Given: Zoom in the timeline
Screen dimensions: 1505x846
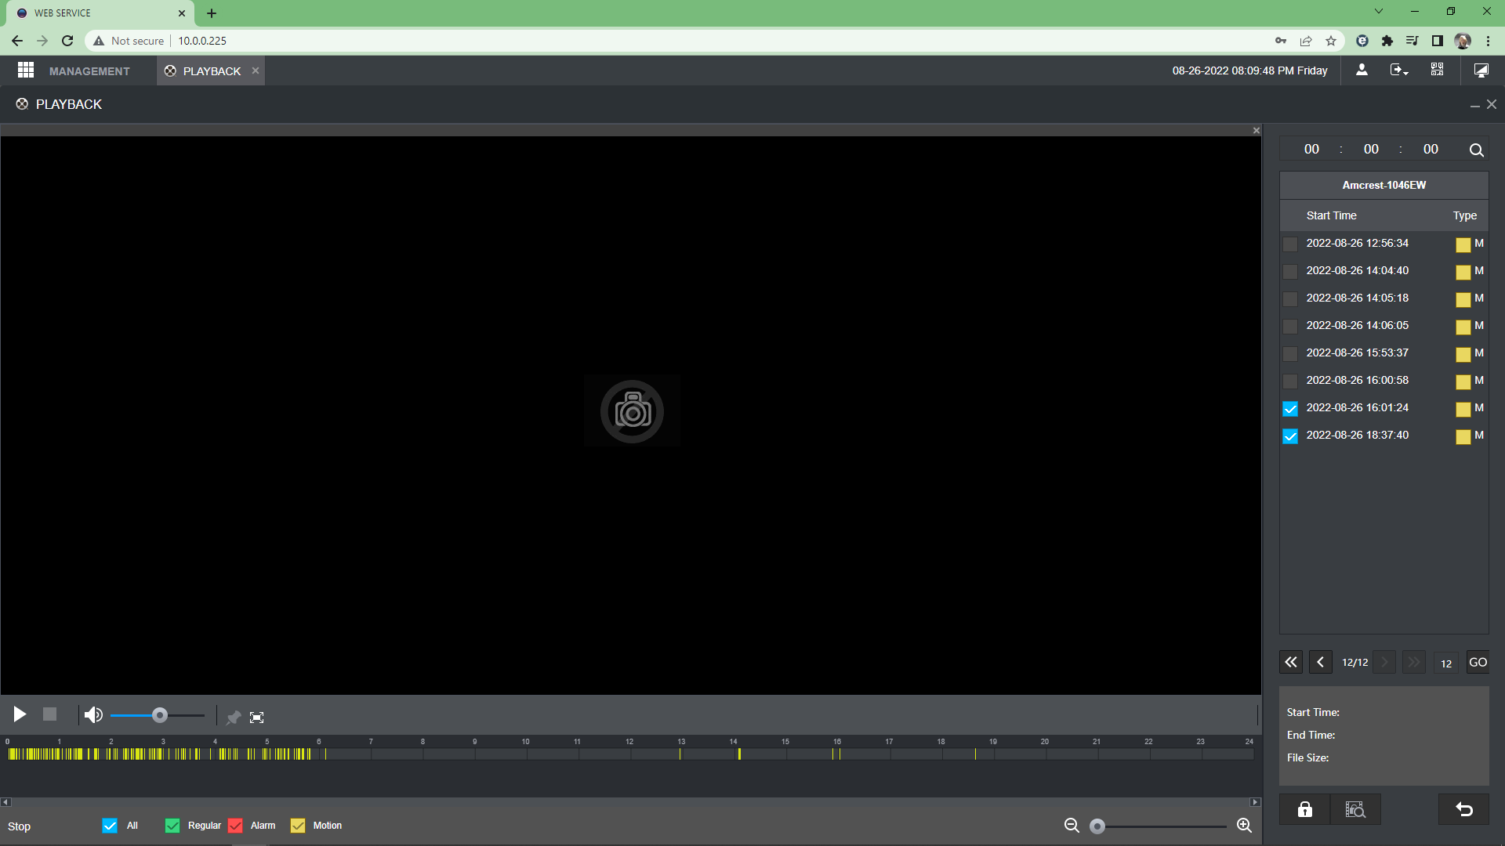Looking at the screenshot, I should tap(1244, 826).
